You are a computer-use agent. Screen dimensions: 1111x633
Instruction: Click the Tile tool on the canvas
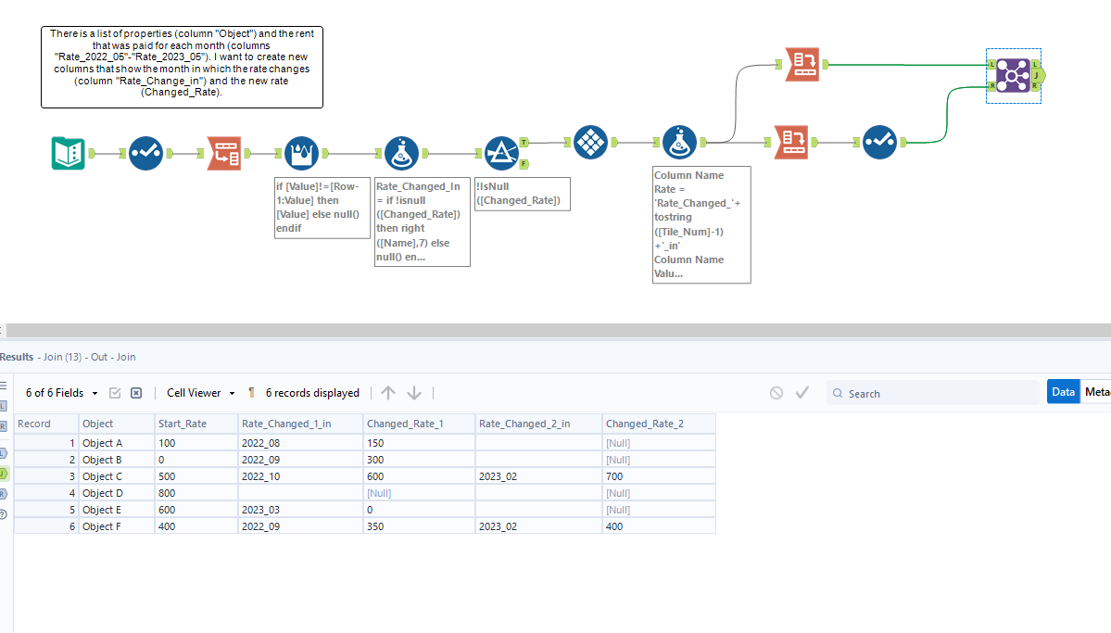tap(590, 141)
